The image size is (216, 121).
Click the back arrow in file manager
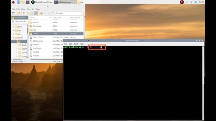pyautogui.click(x=45, y=13)
